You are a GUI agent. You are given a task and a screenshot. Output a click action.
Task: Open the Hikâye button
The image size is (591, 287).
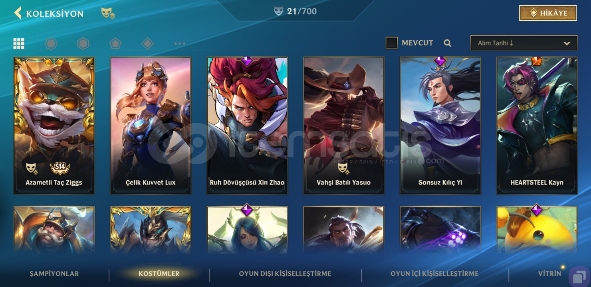click(548, 13)
